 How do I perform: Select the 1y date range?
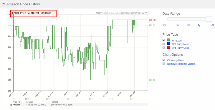199,25
